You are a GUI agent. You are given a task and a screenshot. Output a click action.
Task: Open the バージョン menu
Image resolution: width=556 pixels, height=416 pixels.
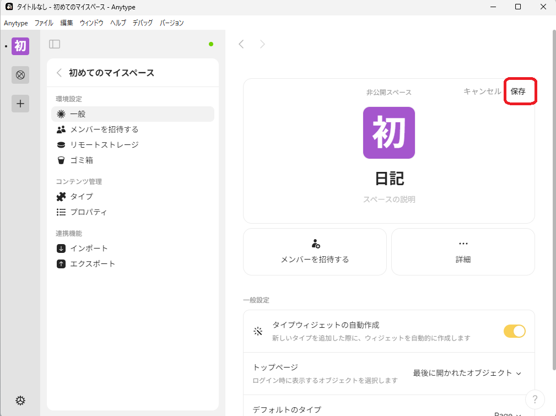pos(171,23)
